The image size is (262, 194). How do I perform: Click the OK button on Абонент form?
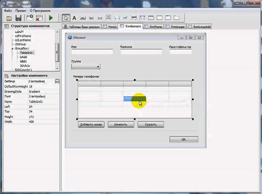point(184,139)
